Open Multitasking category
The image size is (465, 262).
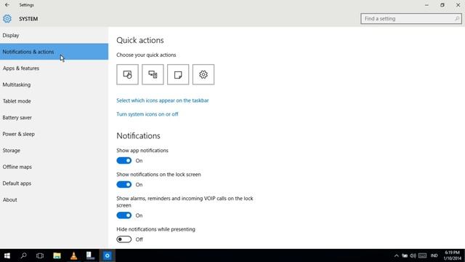(54, 84)
